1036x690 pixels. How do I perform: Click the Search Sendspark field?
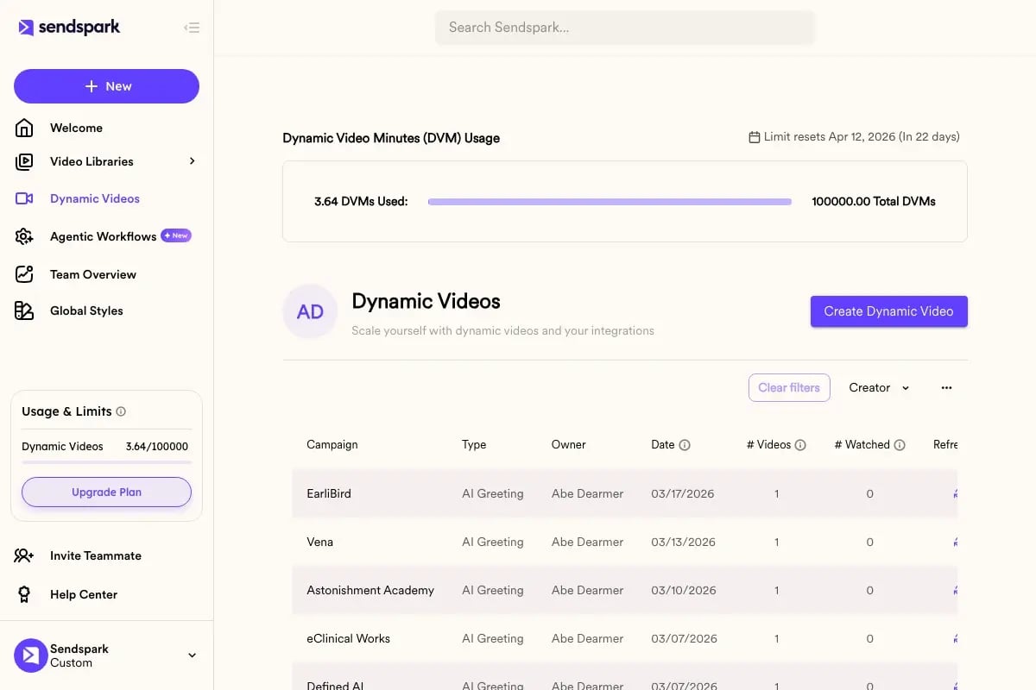coord(624,28)
